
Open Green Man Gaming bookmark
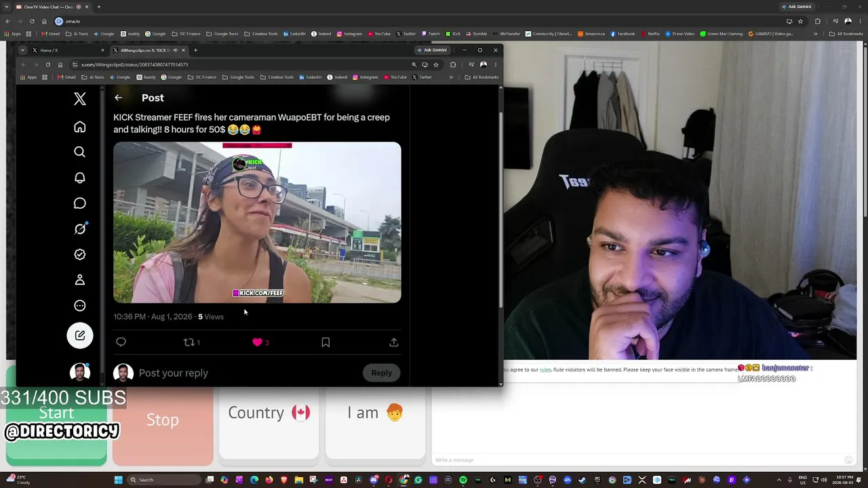click(722, 34)
